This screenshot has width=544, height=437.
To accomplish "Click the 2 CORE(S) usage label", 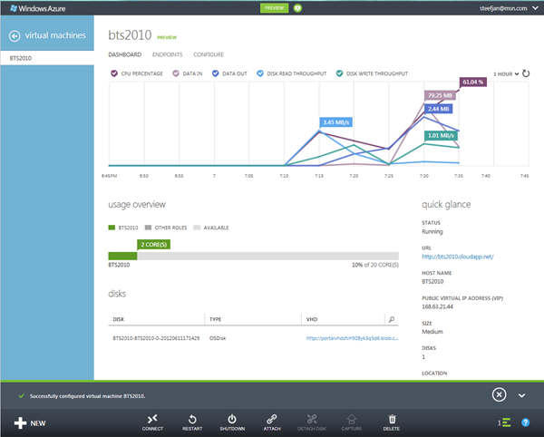I will pos(154,245).
